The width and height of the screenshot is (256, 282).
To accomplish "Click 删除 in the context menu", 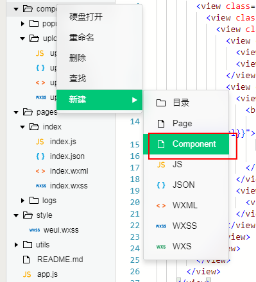I will point(99,58).
